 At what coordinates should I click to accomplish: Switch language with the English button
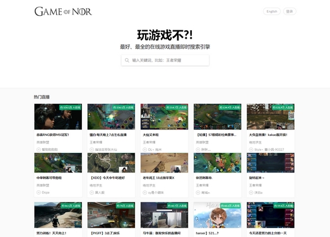click(272, 11)
